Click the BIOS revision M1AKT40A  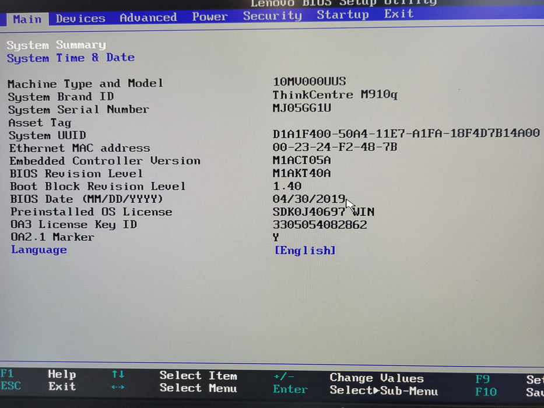pyautogui.click(x=301, y=173)
